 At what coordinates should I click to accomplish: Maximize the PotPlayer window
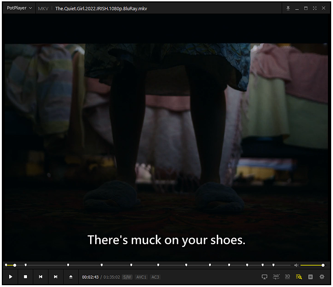point(306,8)
